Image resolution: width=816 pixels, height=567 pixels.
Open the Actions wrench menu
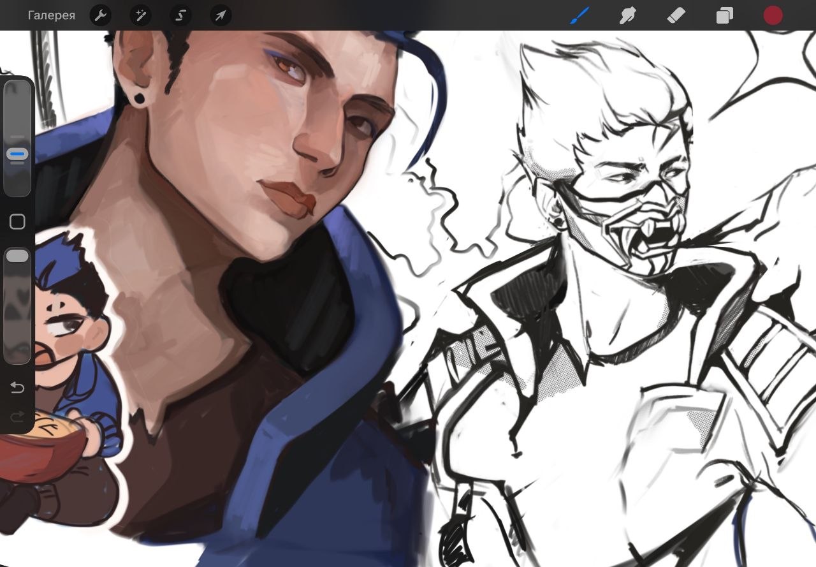[x=100, y=15]
